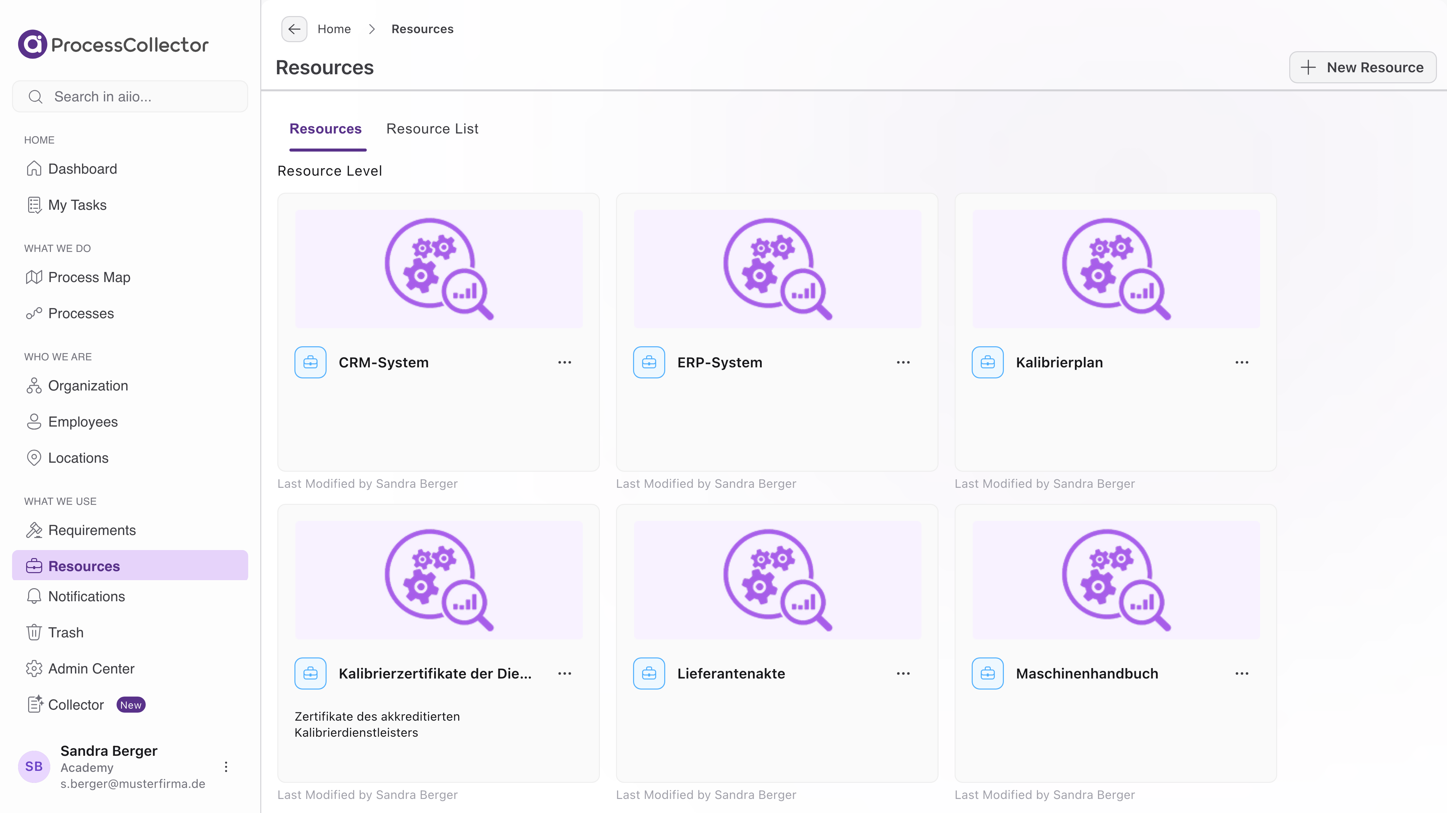The height and width of the screenshot is (813, 1447).
Task: Click the SB user avatar
Action: pyautogui.click(x=34, y=766)
